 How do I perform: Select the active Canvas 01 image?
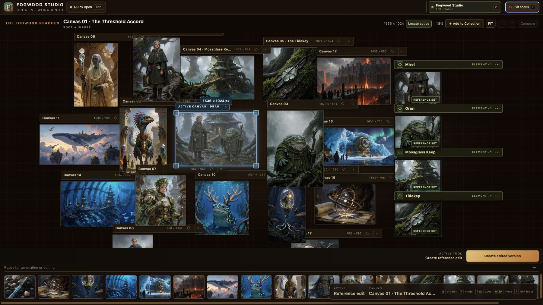coord(216,139)
